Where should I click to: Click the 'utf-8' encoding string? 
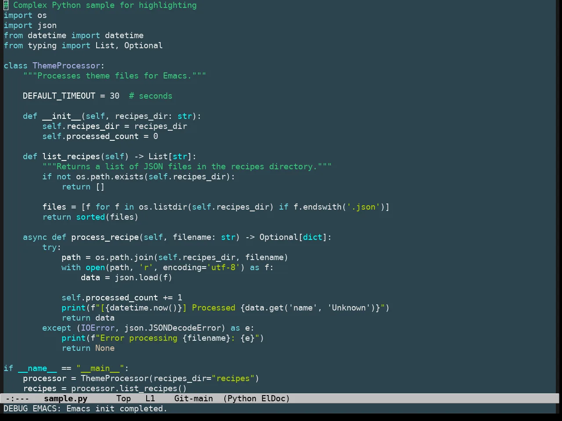coord(223,268)
